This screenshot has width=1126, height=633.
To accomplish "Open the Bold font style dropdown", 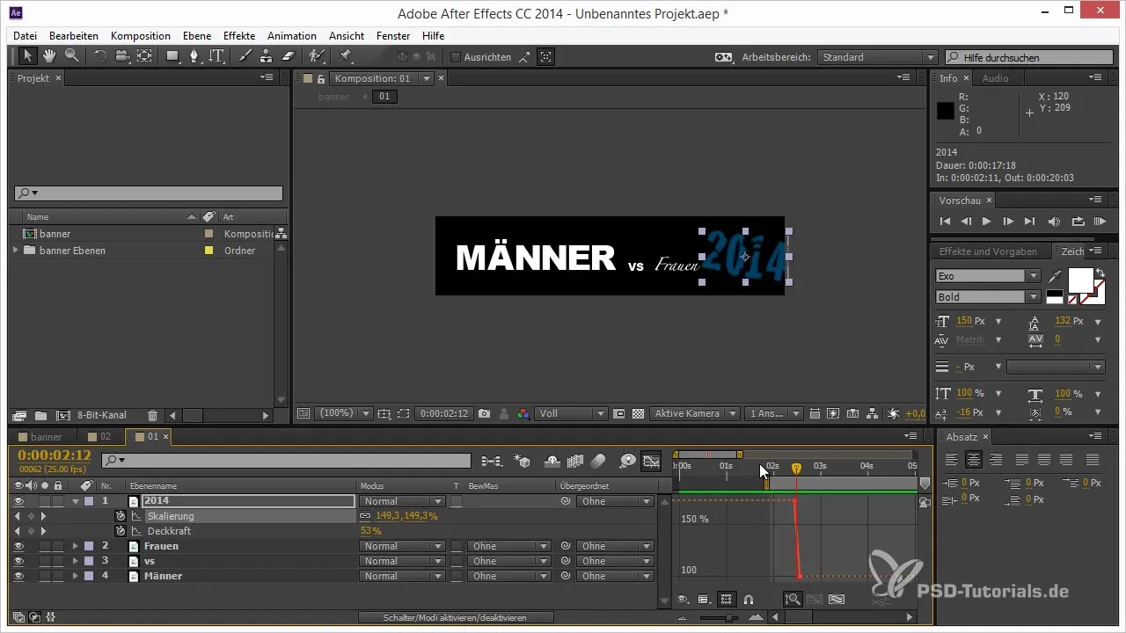I will pos(988,297).
